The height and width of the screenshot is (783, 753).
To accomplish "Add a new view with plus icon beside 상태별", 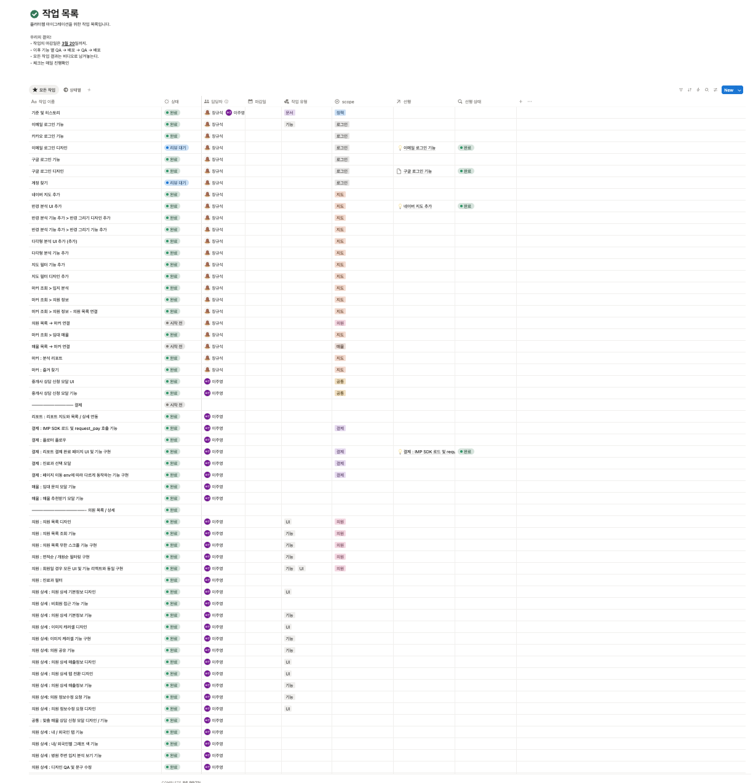I will pos(89,90).
